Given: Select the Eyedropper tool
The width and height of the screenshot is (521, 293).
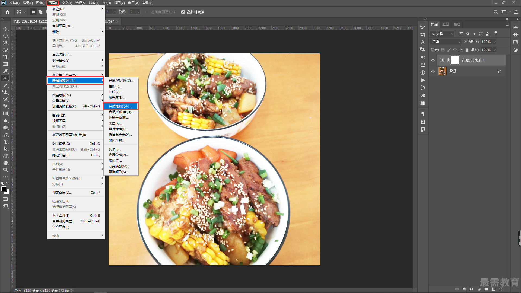Looking at the screenshot, I should (x=5, y=71).
